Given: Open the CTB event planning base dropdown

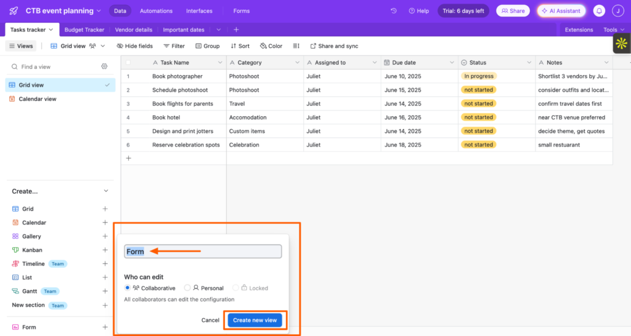Looking at the screenshot, I should click(63, 11).
